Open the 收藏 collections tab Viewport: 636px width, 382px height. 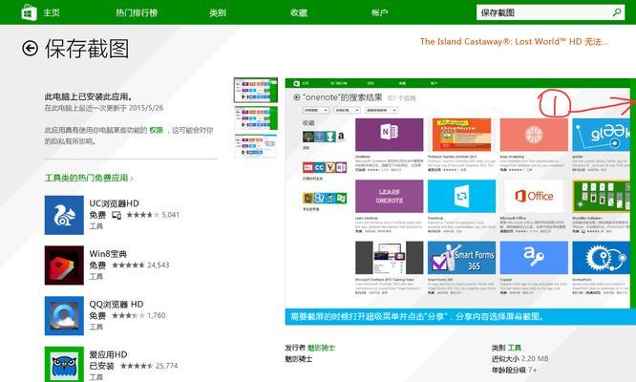(299, 12)
